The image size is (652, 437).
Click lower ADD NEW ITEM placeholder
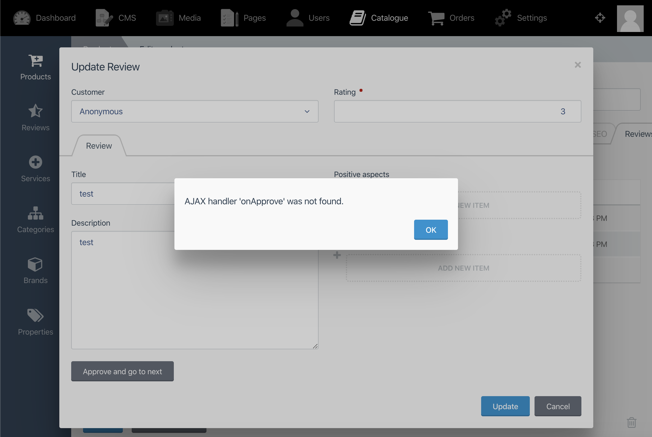click(x=463, y=268)
